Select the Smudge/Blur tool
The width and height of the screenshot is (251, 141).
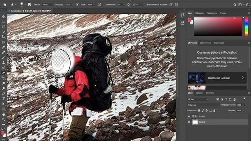pyautogui.click(x=4, y=83)
